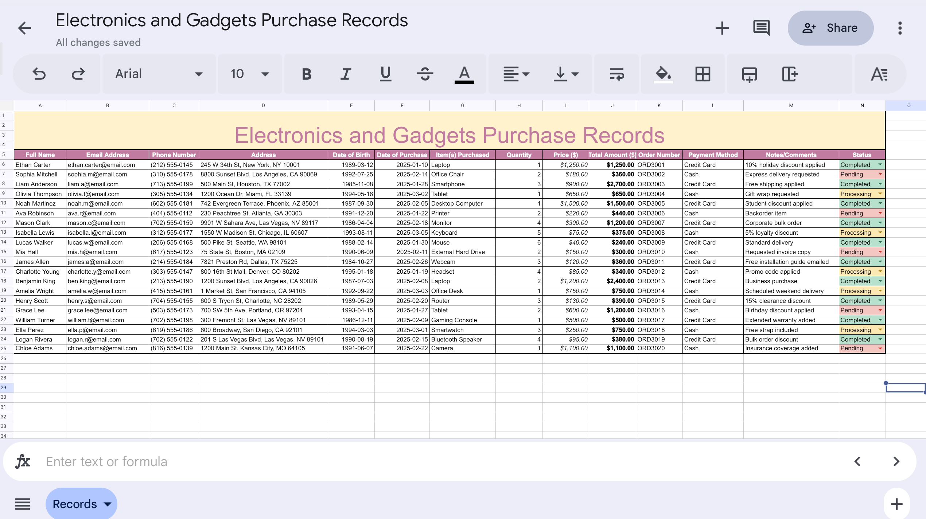Toggle italic formatting
This screenshot has width=926, height=519.
[346, 74]
